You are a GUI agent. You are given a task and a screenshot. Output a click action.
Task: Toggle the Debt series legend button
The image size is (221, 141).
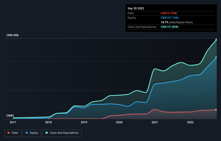click(x=13, y=133)
